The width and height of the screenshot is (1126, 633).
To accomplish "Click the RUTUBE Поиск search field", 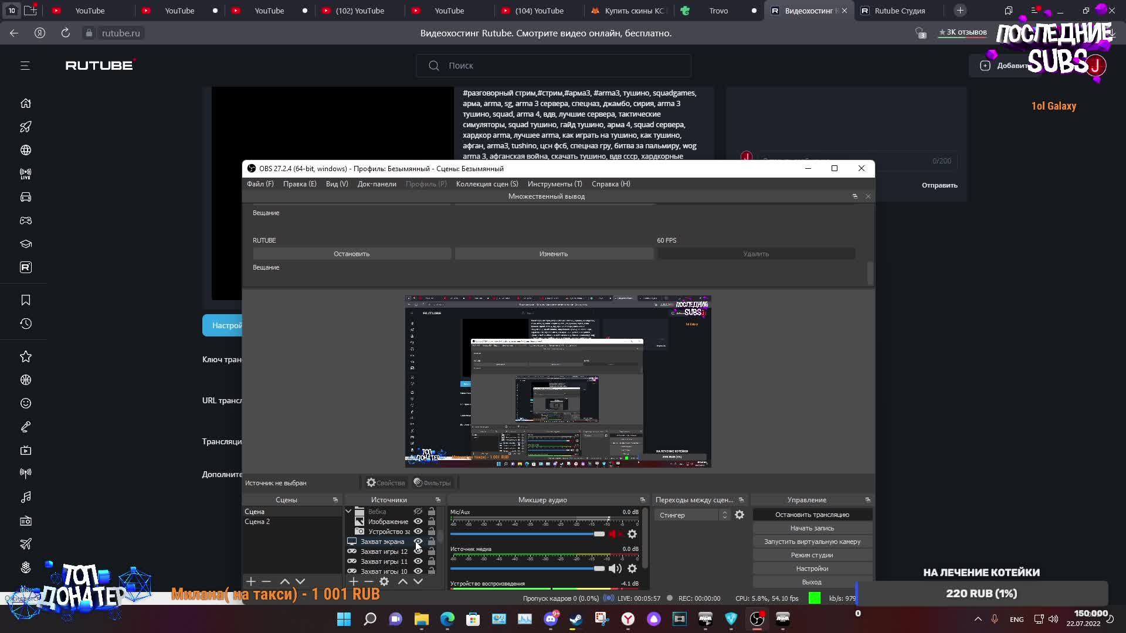I will coord(553,66).
